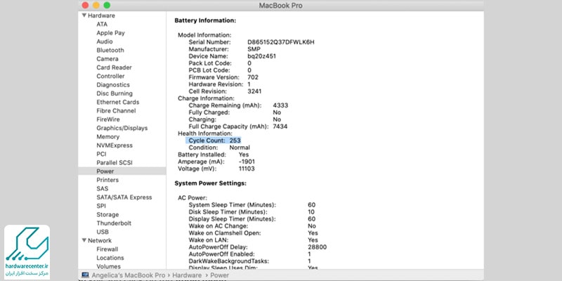Zoom window with the green button
This screenshot has width=562, height=281.
(107, 5)
